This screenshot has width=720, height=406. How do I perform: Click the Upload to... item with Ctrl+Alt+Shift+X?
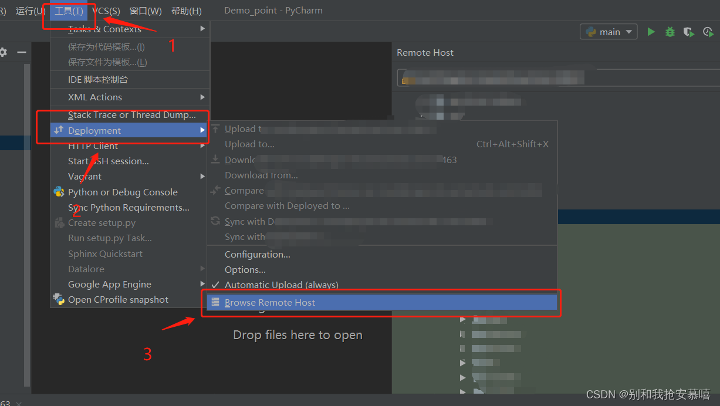pyautogui.click(x=381, y=144)
